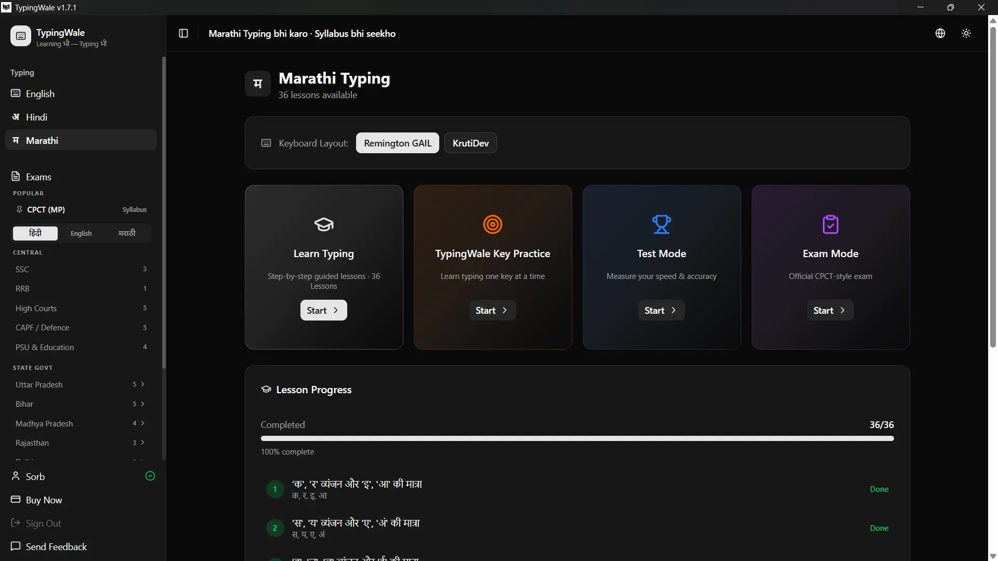Screen dimensions: 998x561
Task: Expand Bihar exams chevron
Action: pyautogui.click(x=142, y=404)
